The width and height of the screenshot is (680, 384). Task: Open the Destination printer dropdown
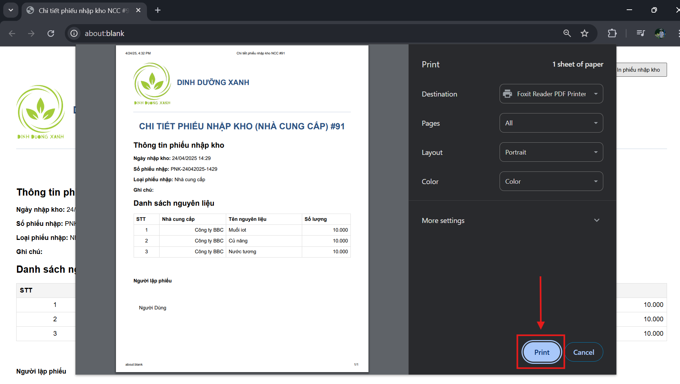point(551,94)
